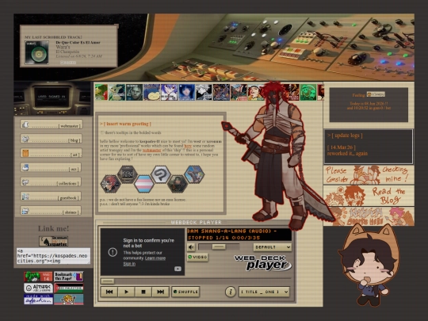428x321 pixels.
Task: Open the collections navigation entry
Action: (x=52, y=182)
